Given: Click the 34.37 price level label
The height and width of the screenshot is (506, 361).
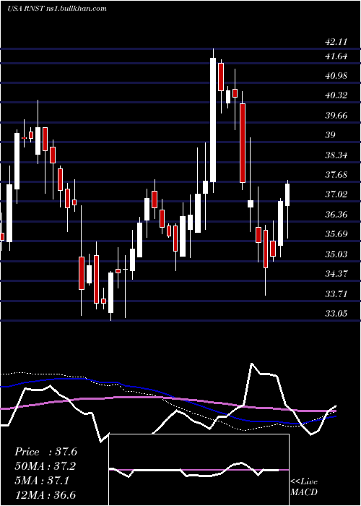Looking at the screenshot, I should [336, 274].
